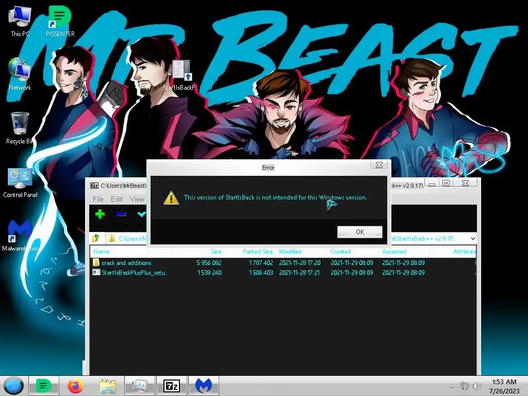This screenshot has width=528, height=396.
Task: Click the 7-Zip Test checkmark icon
Action: pos(141,214)
